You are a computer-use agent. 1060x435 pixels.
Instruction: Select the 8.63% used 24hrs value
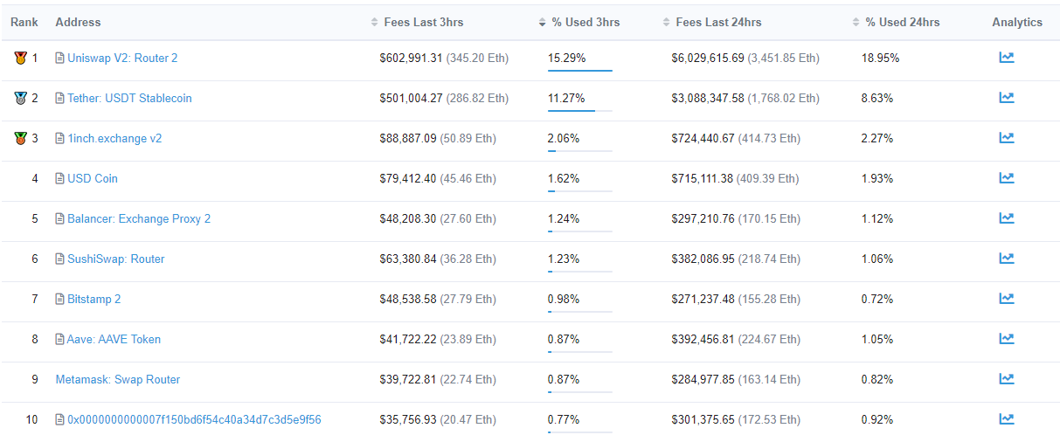pyautogui.click(x=877, y=99)
